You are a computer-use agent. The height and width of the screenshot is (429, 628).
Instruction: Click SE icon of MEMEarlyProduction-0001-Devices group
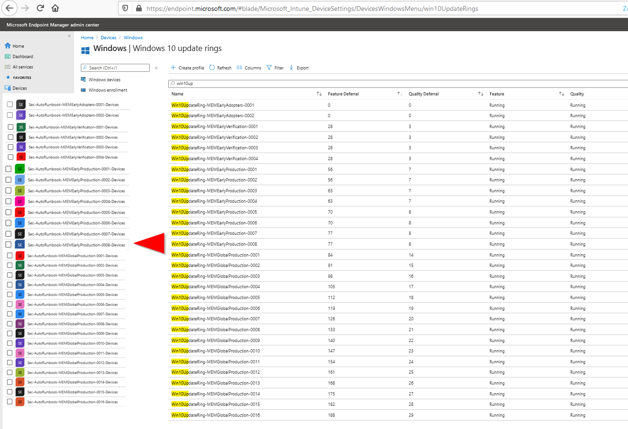click(x=19, y=169)
